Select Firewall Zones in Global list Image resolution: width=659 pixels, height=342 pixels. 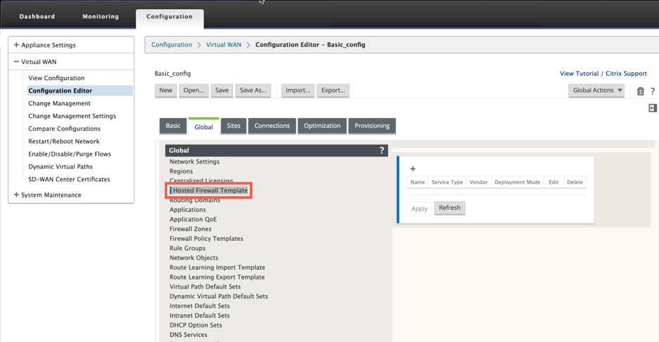click(190, 229)
